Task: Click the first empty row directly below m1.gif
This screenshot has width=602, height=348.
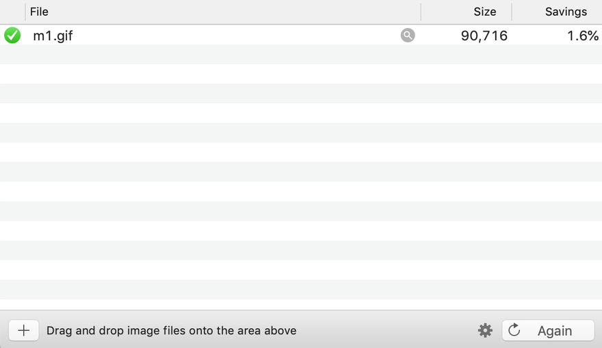Action: (301, 55)
